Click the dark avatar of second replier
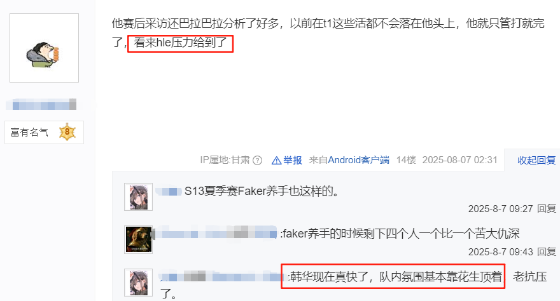This screenshot has width=560, height=301. point(138,240)
